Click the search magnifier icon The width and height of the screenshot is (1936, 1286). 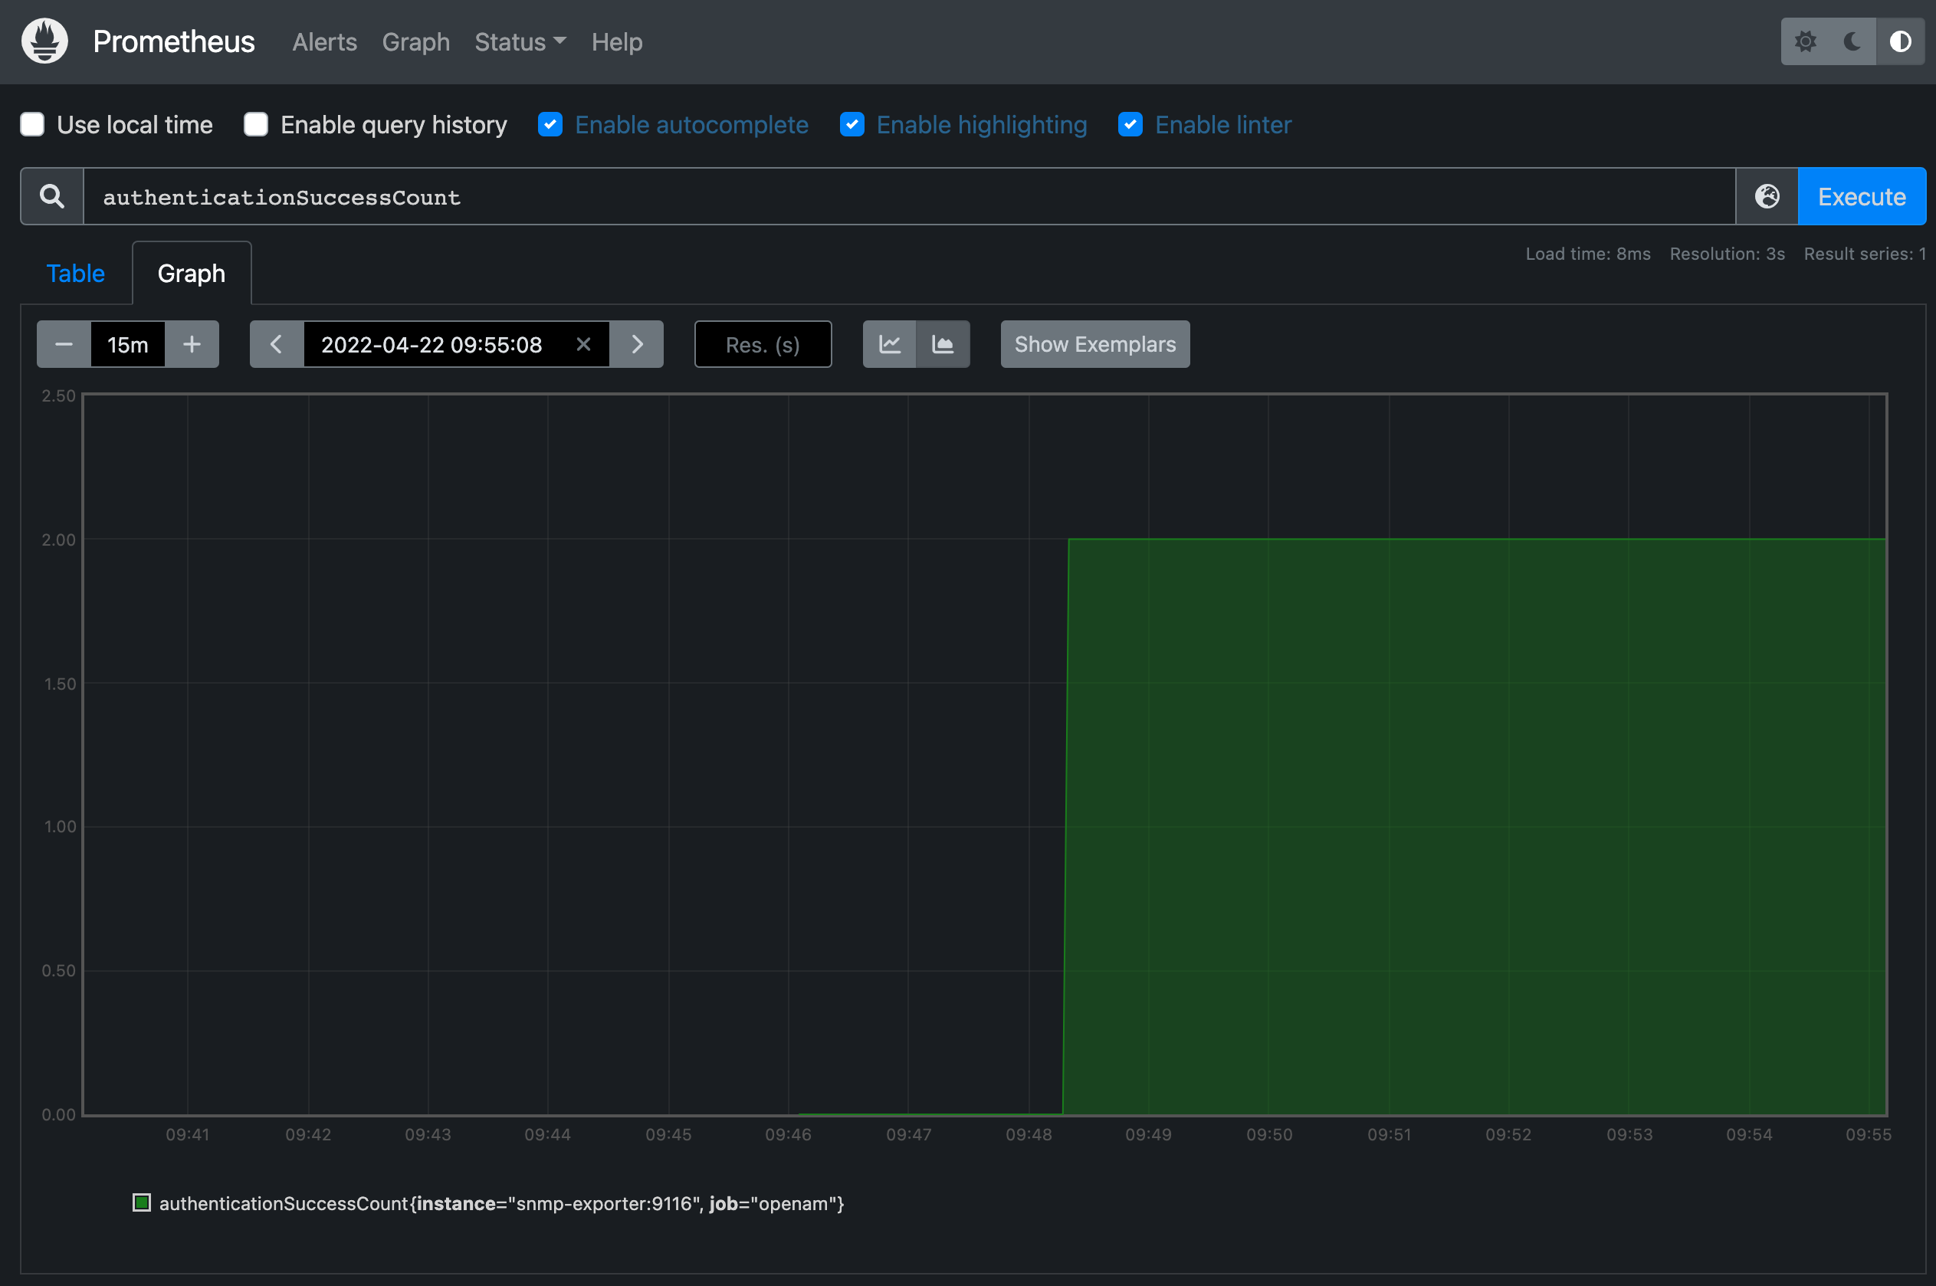51,197
